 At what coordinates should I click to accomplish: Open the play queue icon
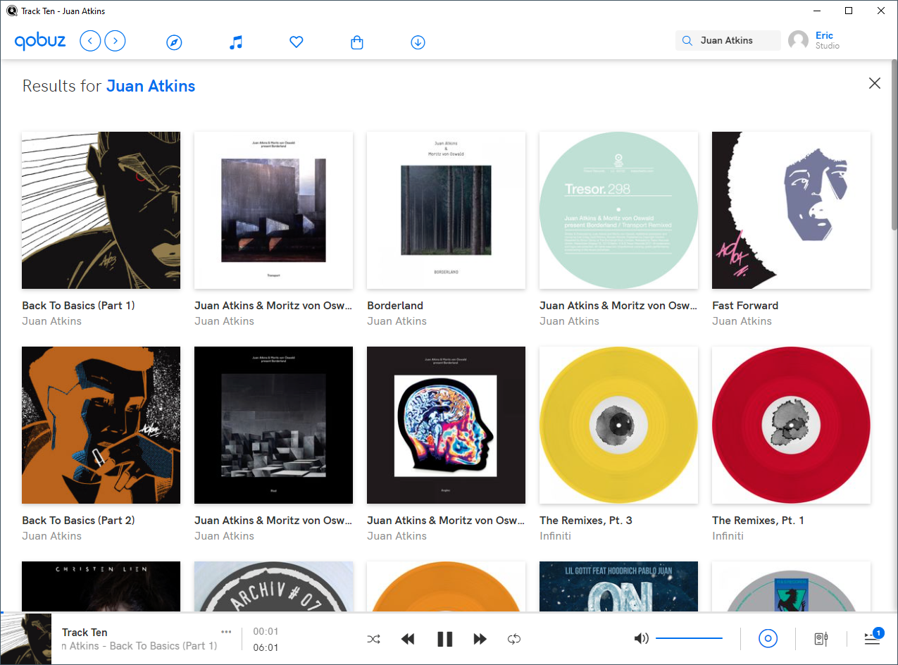coord(873,638)
